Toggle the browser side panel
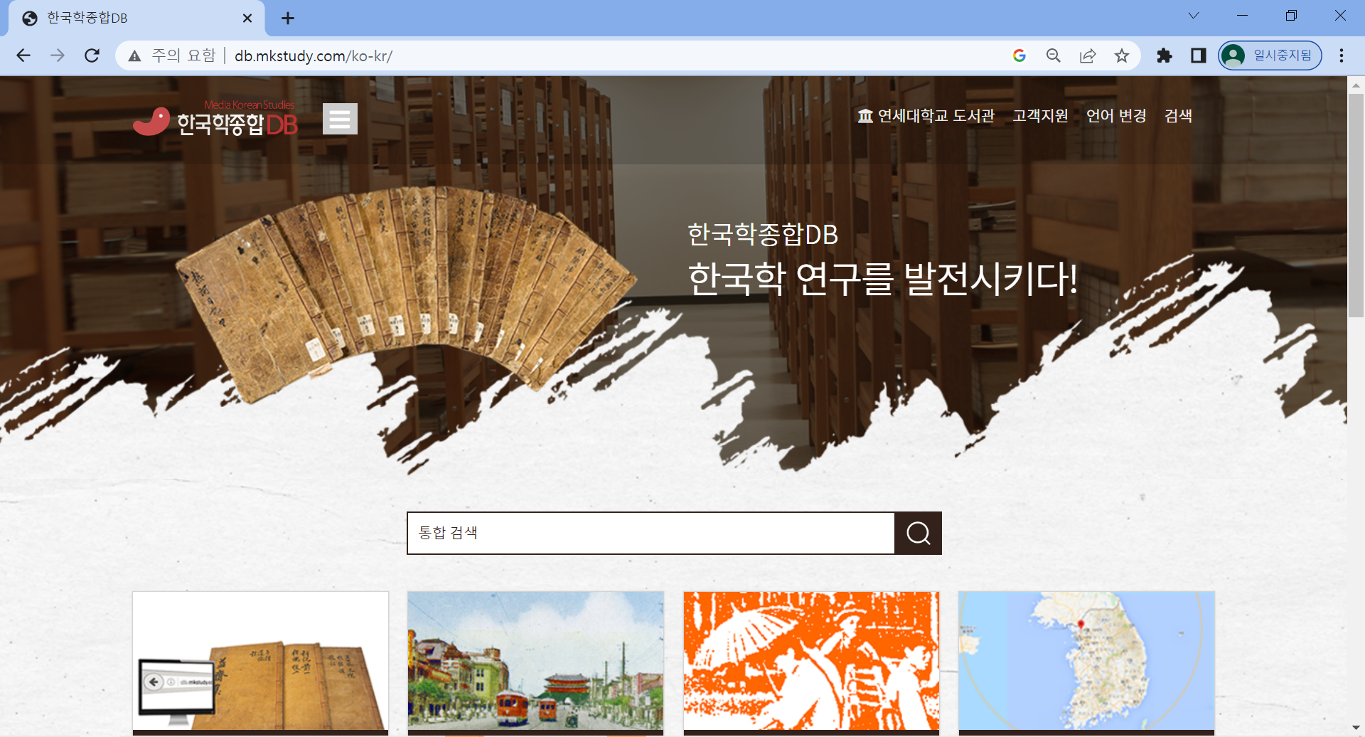This screenshot has width=1365, height=737. pos(1199,55)
